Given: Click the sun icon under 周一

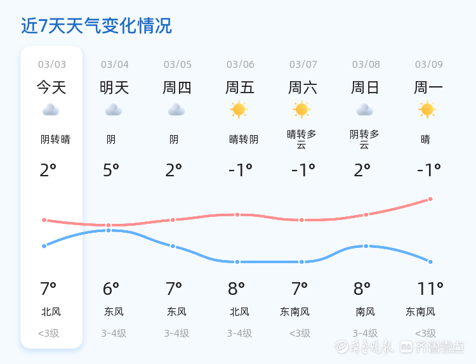Looking at the screenshot, I should pyautogui.click(x=427, y=110).
